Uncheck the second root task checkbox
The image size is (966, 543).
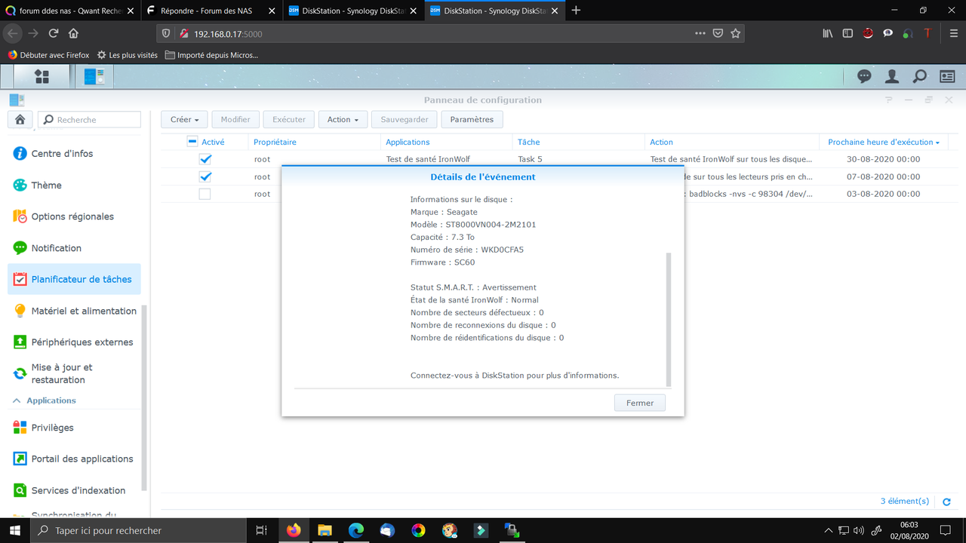click(205, 176)
